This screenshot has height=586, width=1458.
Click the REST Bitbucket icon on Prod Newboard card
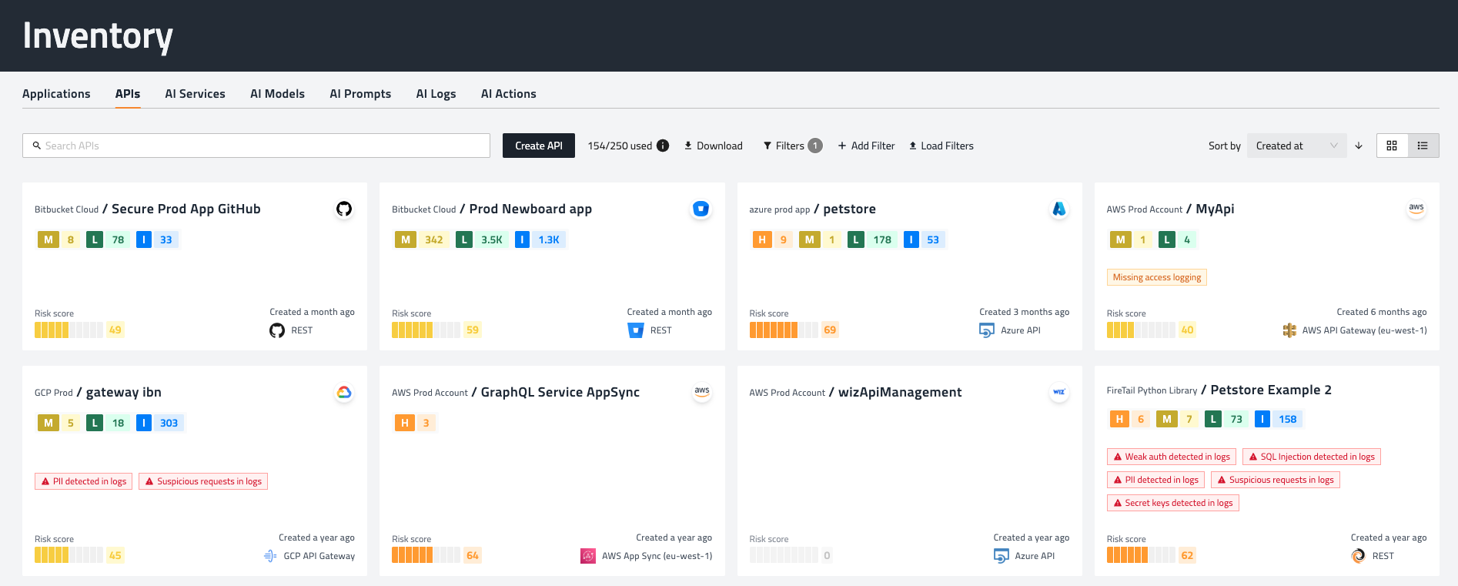click(636, 330)
